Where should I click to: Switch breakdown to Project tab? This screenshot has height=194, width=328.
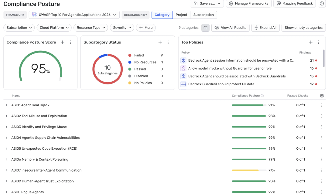click(x=181, y=15)
